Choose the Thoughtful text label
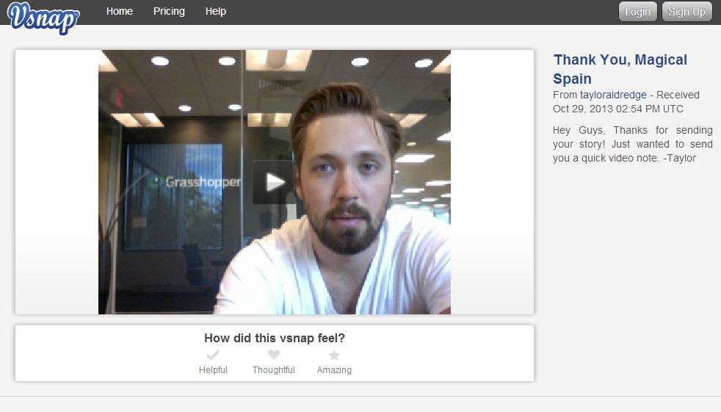This screenshot has height=412, width=721. (274, 370)
